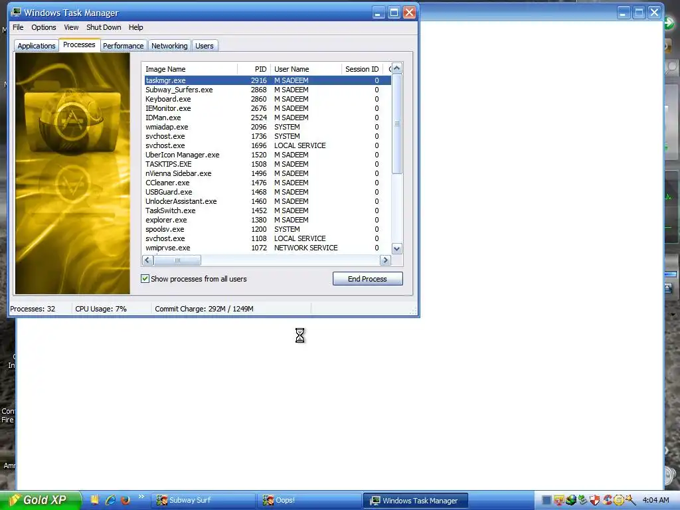Viewport: 680px width, 510px height.
Task: Click the system clock showing 4:04 AM
Action: (x=655, y=501)
